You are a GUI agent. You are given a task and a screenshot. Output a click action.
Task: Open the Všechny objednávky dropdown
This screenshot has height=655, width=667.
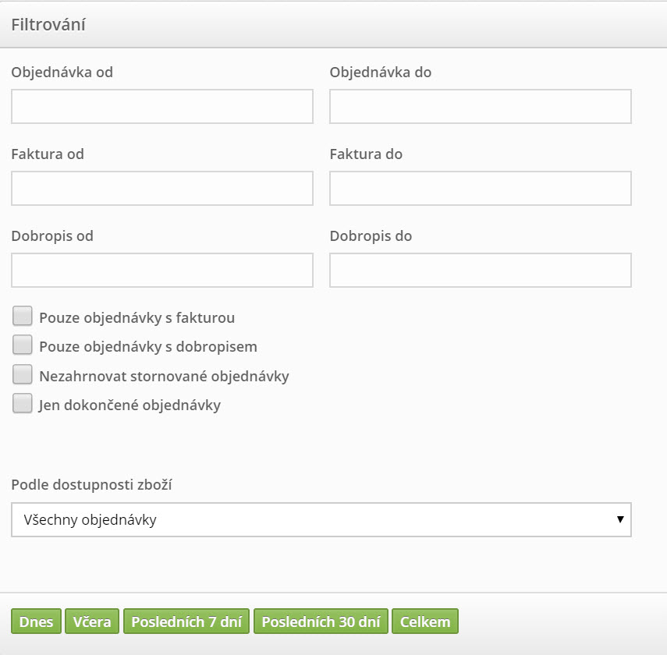[x=321, y=520]
